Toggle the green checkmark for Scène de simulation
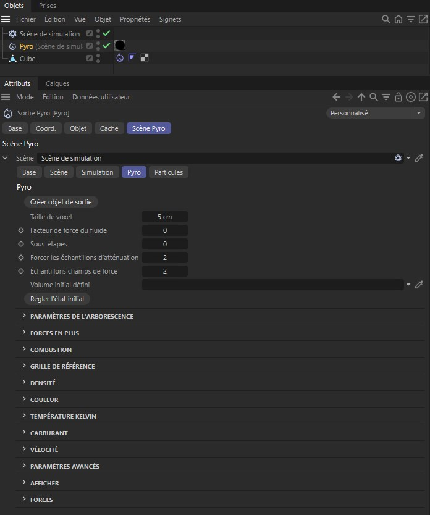The height and width of the screenshot is (515, 430). [x=106, y=33]
